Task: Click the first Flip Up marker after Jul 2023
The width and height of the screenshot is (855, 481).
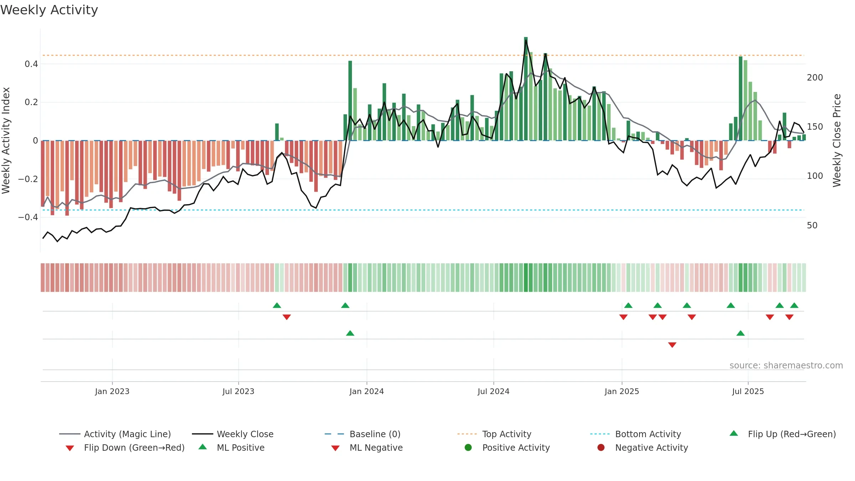Action: pyautogui.click(x=277, y=305)
